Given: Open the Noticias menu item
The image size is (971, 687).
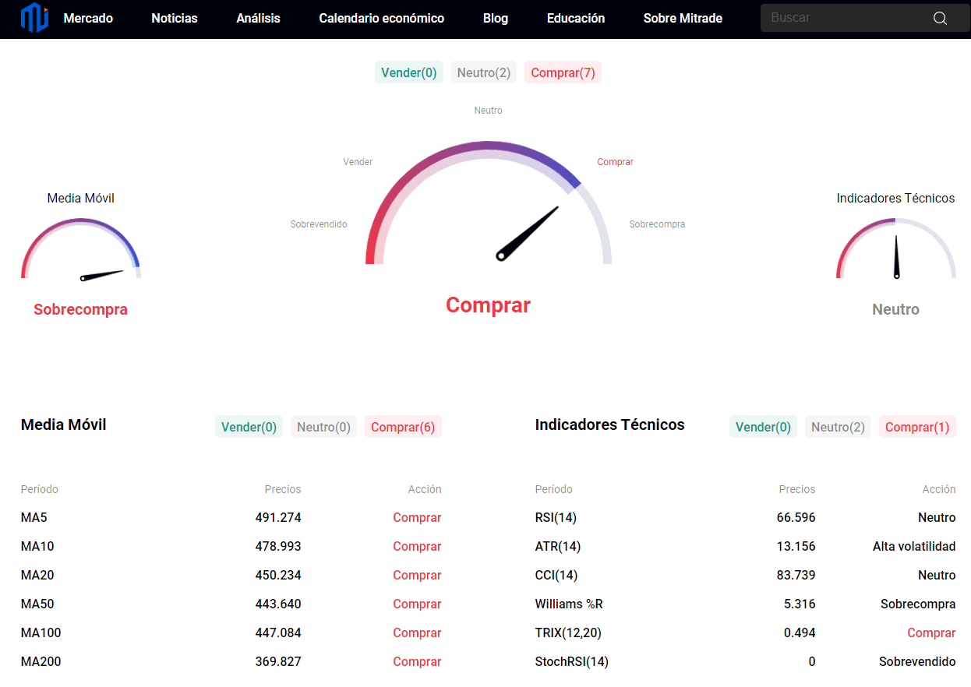Looking at the screenshot, I should pyautogui.click(x=175, y=18).
